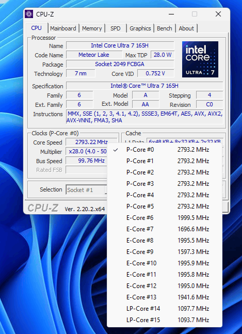Screen dimensions: 242x334
Task: Select E-Core #10 in the core list
Action: click(165, 263)
